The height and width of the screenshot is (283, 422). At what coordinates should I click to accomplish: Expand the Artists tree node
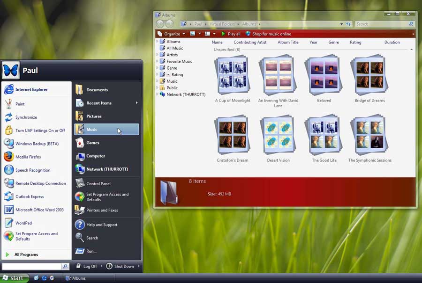coord(157,55)
